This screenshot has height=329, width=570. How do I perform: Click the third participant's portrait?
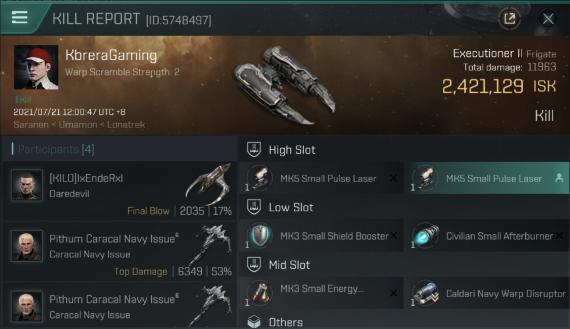(27, 306)
